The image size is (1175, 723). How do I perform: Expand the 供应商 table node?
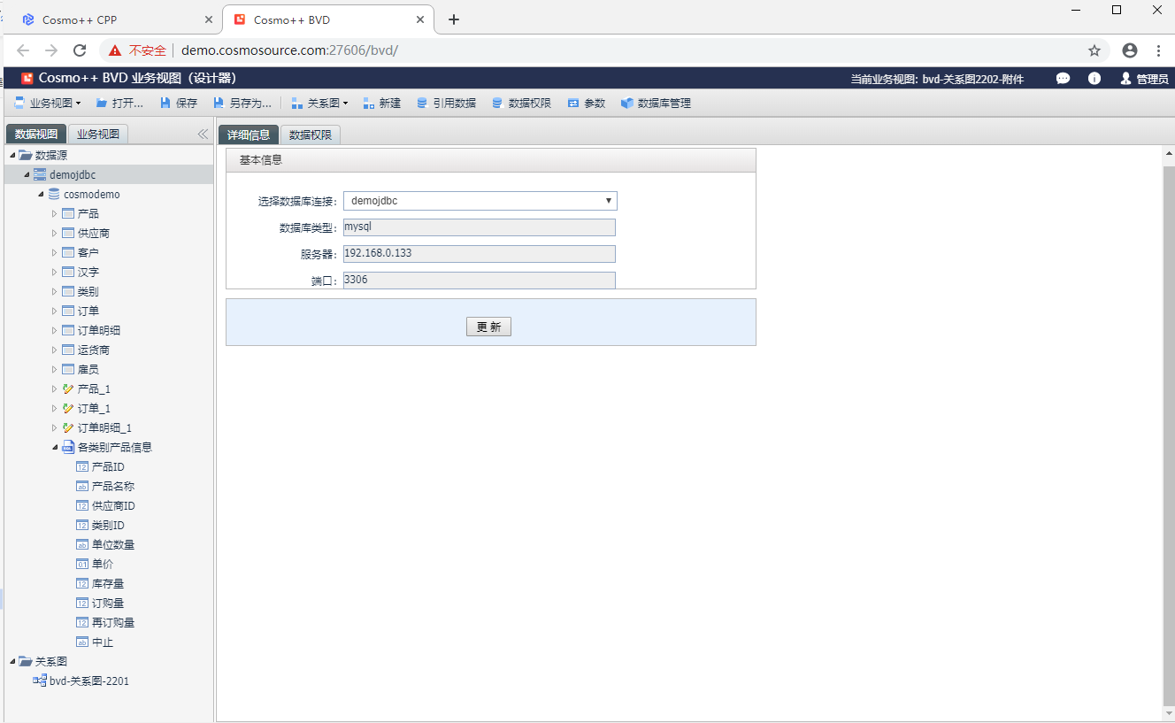point(54,233)
